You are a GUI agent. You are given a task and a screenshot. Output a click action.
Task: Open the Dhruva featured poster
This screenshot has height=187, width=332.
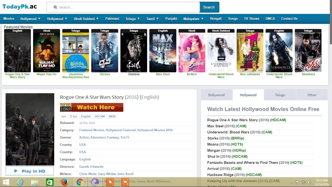click(x=105, y=51)
